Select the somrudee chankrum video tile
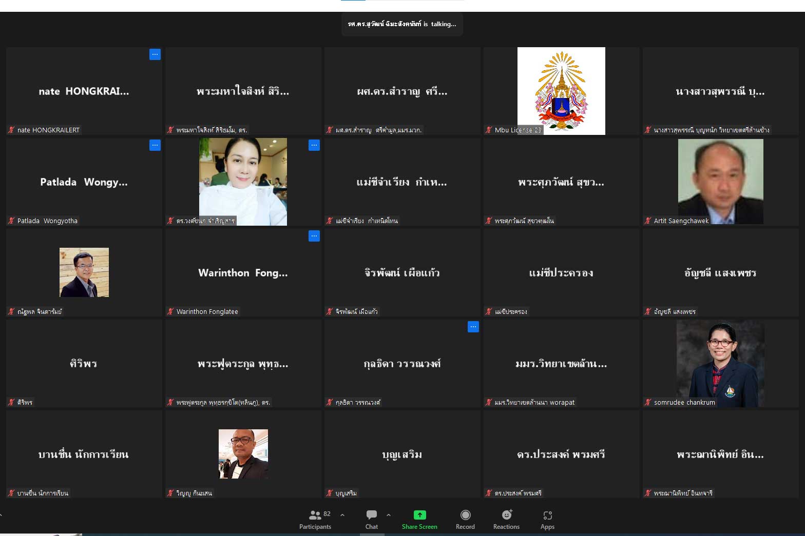This screenshot has width=805, height=536. coord(720,363)
